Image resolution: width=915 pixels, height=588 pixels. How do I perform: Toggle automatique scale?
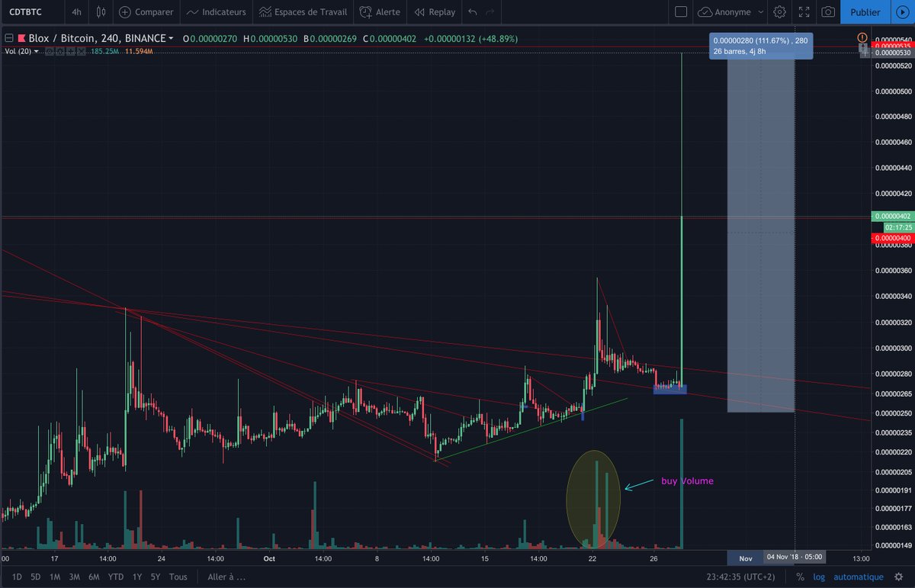pyautogui.click(x=859, y=577)
